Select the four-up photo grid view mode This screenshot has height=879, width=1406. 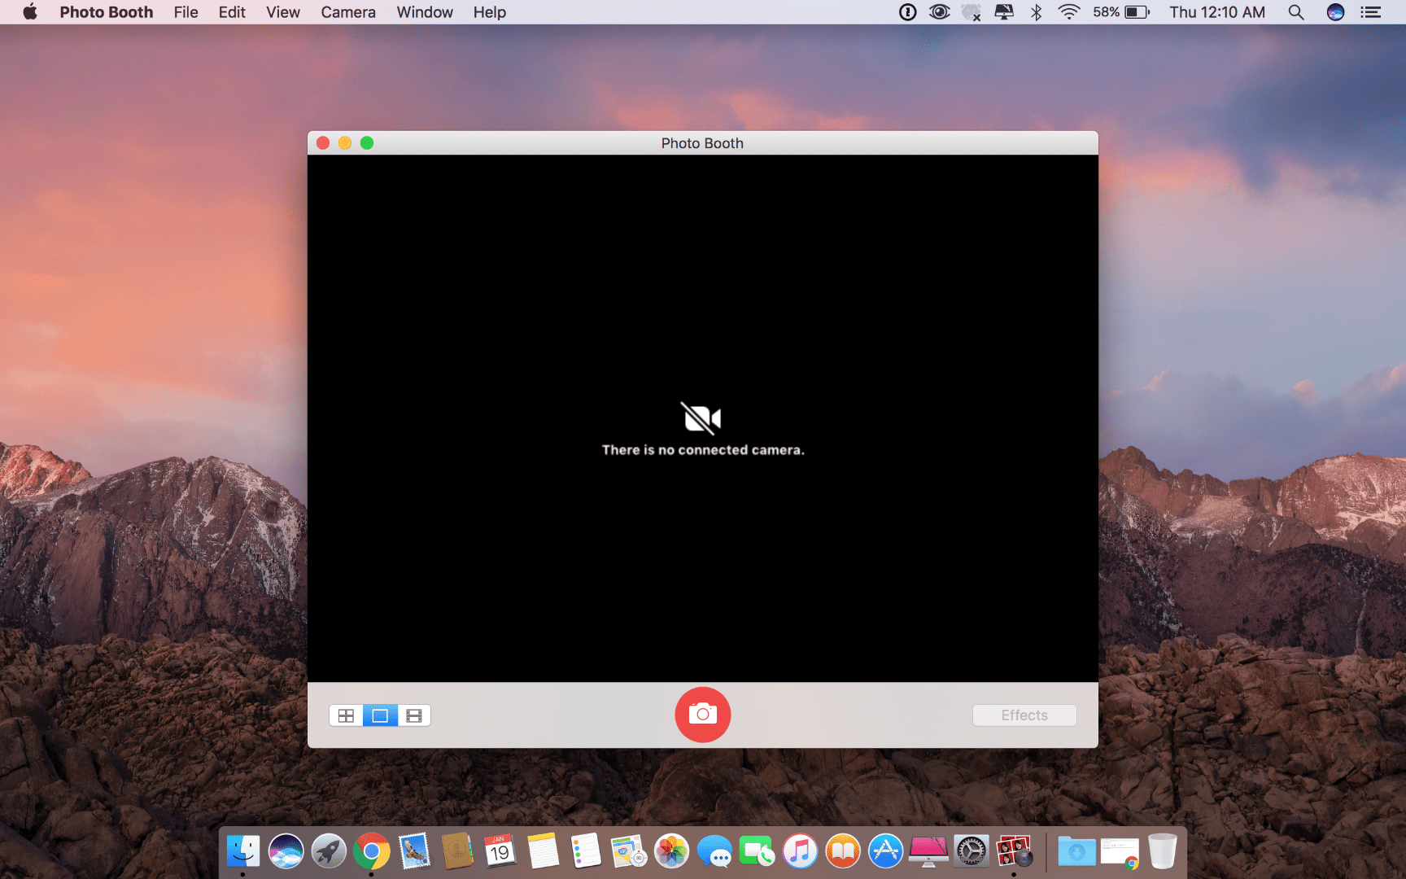[x=345, y=715]
